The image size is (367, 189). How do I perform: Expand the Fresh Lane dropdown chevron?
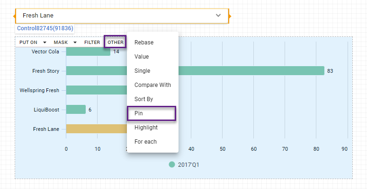pos(218,15)
